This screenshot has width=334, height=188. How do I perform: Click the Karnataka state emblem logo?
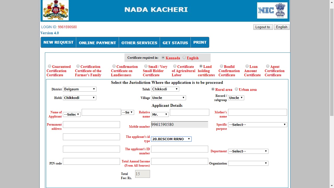coord(56,10)
